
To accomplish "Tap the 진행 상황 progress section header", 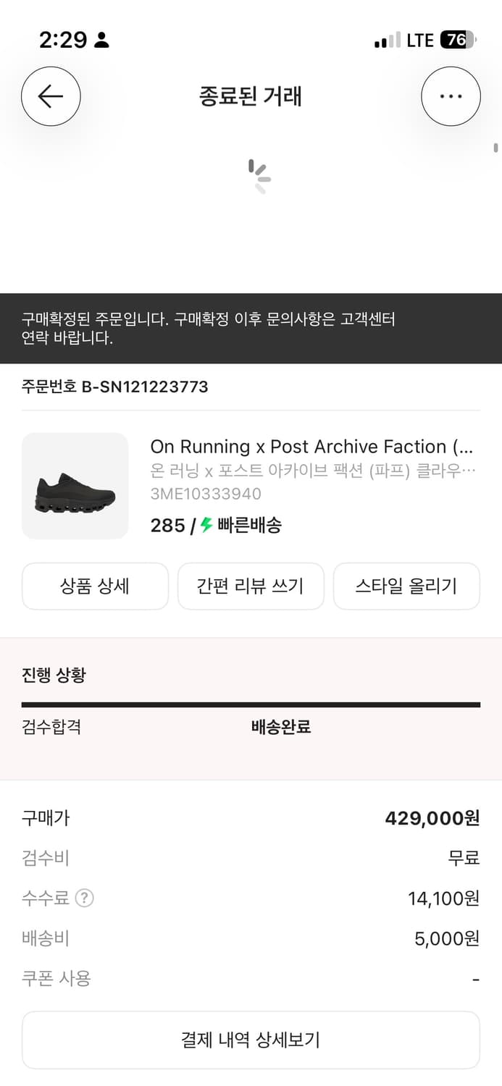I will pos(52,674).
